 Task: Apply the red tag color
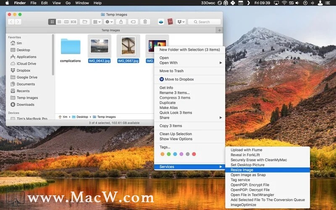coord(194,154)
